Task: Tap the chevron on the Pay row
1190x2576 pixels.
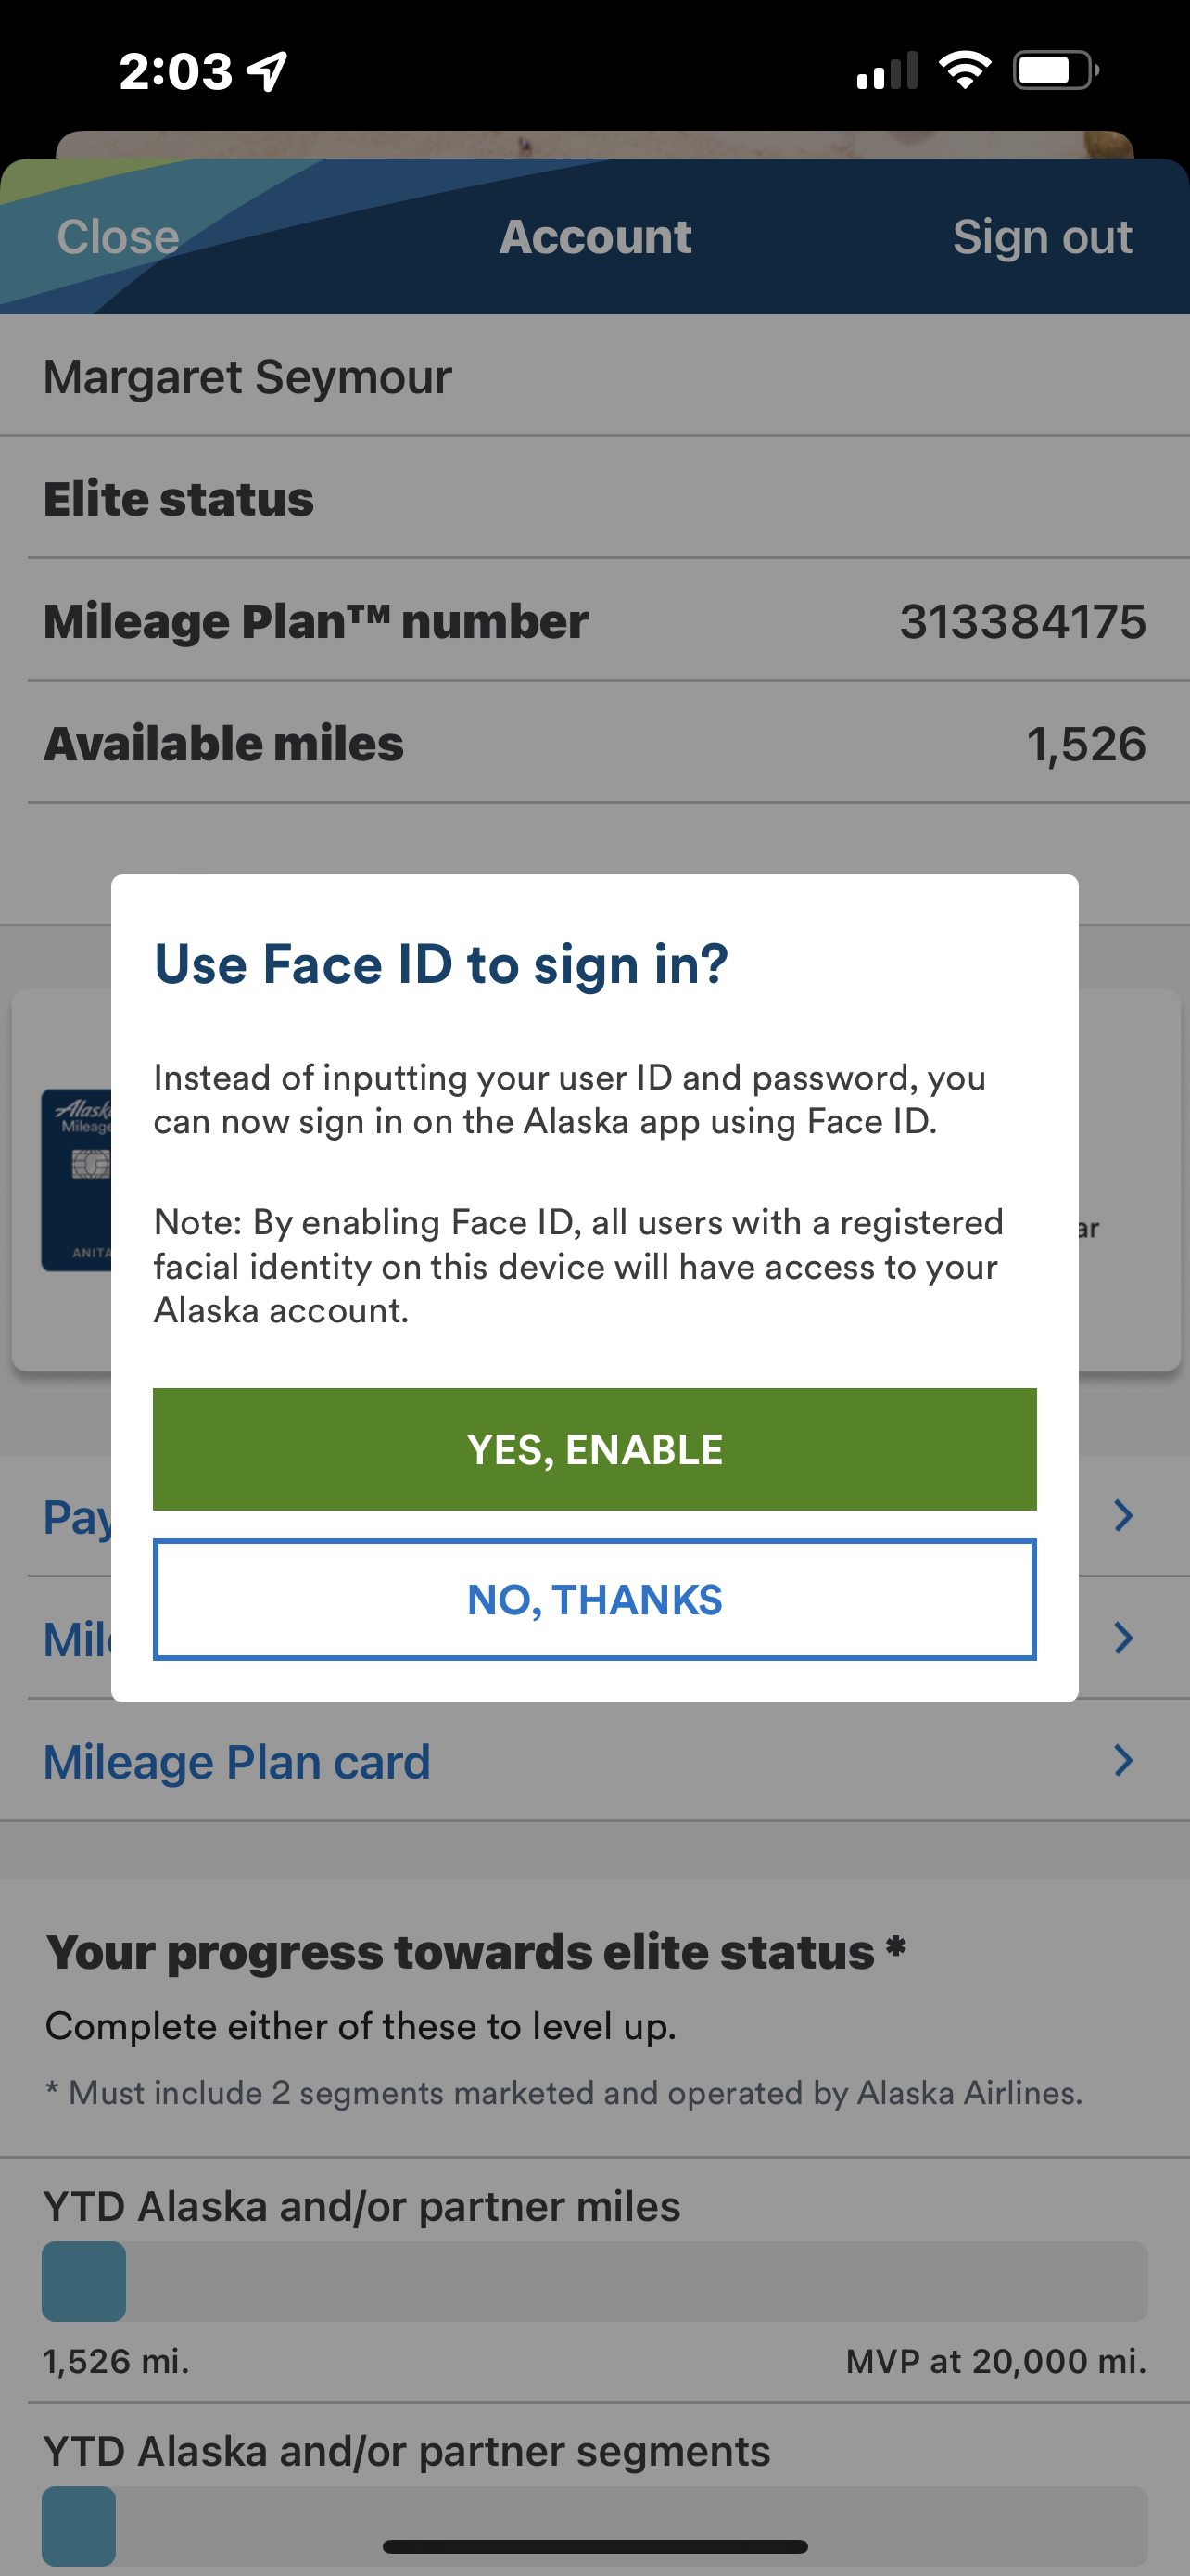Action: click(x=1124, y=1516)
